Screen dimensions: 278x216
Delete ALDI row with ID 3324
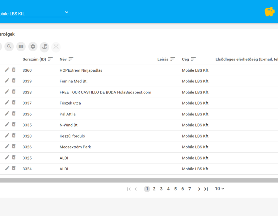(14, 168)
